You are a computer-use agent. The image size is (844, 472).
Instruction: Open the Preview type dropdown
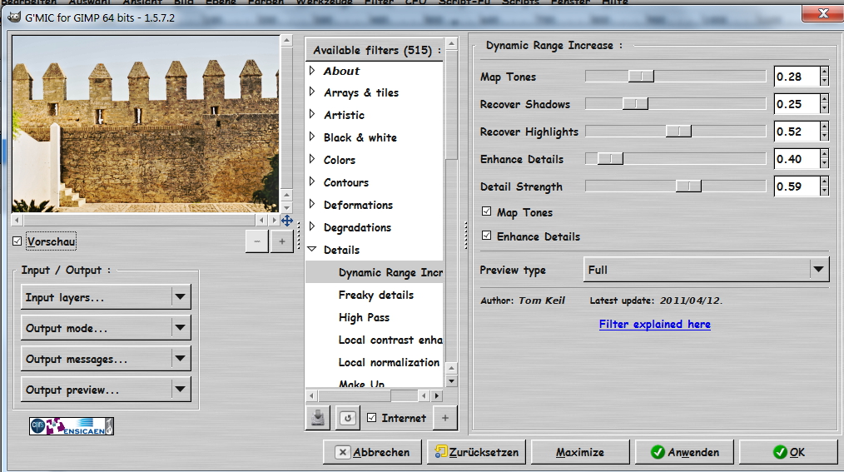pos(706,270)
